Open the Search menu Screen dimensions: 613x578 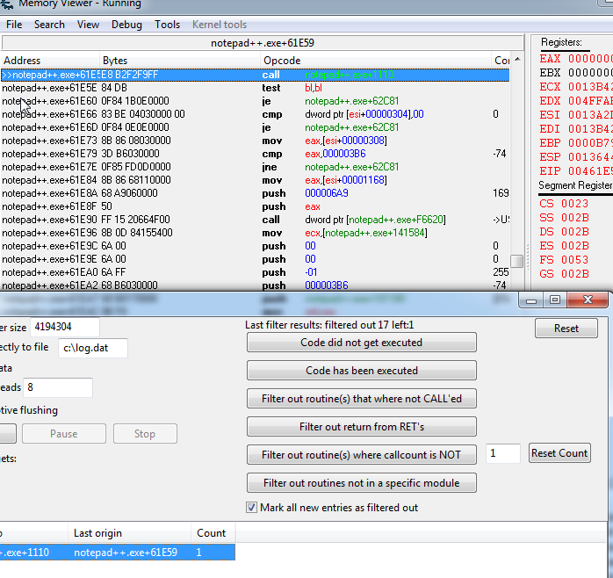pyautogui.click(x=49, y=25)
